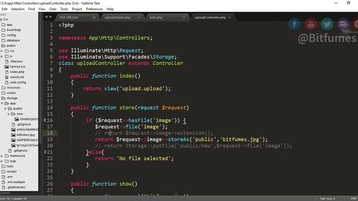The width and height of the screenshot is (358, 201).
Task: Click the namespace declaration on line 3
Action: click(106, 37)
